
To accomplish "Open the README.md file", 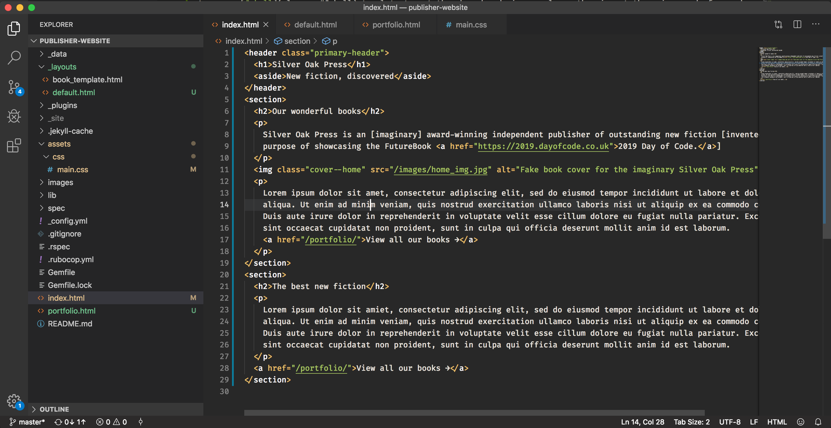I will (x=116, y=323).
